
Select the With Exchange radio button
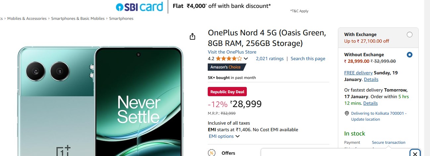pyautogui.click(x=409, y=35)
